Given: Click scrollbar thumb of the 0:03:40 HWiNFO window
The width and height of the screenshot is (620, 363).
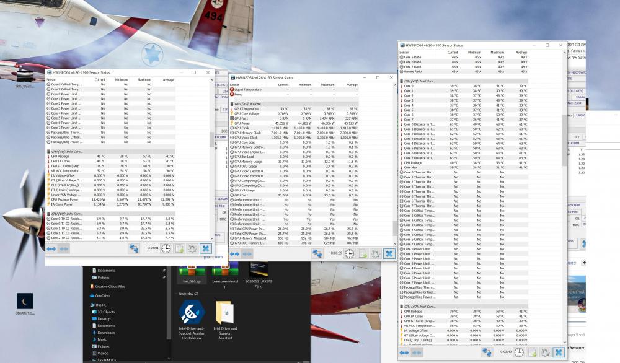Looking at the screenshot, I should tap(565, 140).
